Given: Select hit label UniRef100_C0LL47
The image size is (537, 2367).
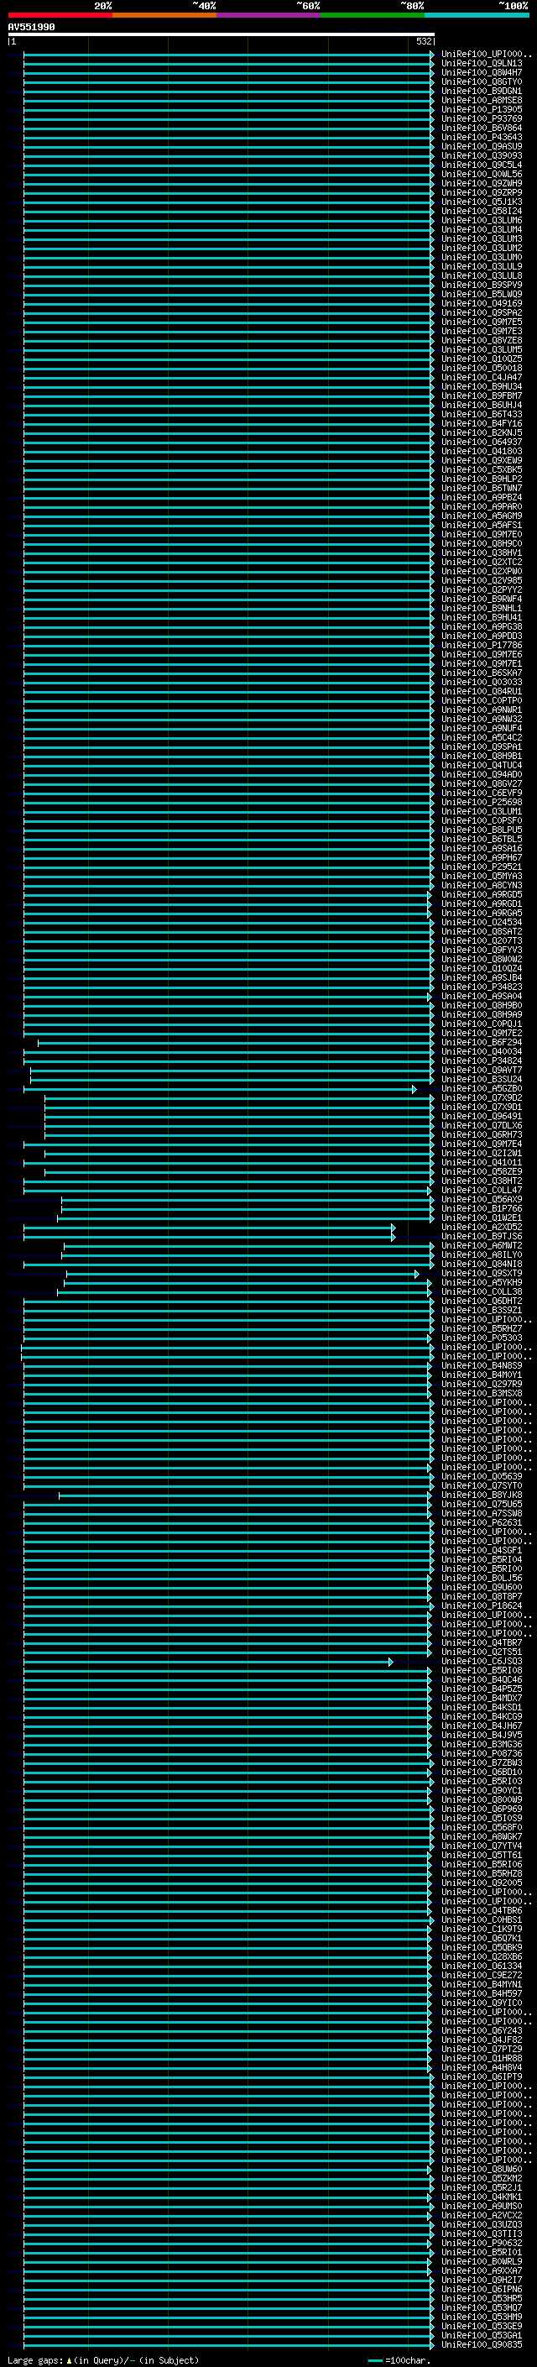Looking at the screenshot, I should (482, 1190).
